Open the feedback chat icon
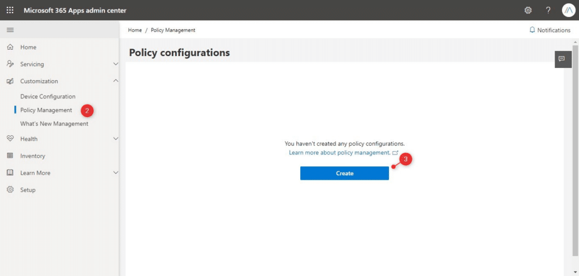579x276 pixels. coord(561,59)
